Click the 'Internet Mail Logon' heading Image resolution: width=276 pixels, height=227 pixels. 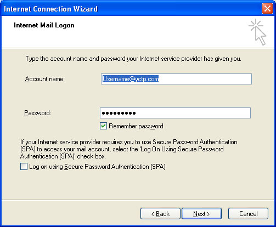pos(44,25)
